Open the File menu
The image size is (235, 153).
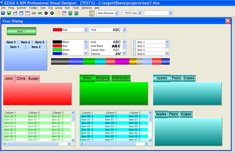(3, 8)
